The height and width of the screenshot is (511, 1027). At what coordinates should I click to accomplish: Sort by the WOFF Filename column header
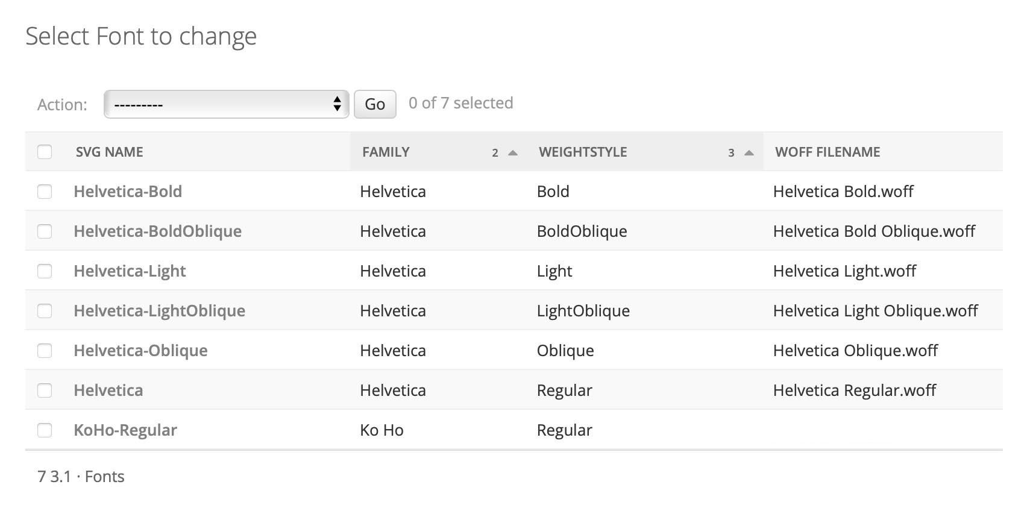coord(828,152)
